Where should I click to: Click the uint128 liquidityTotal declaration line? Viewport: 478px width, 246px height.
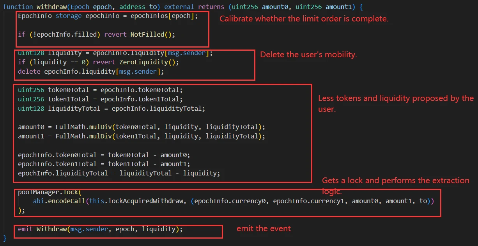pyautogui.click(x=111, y=108)
